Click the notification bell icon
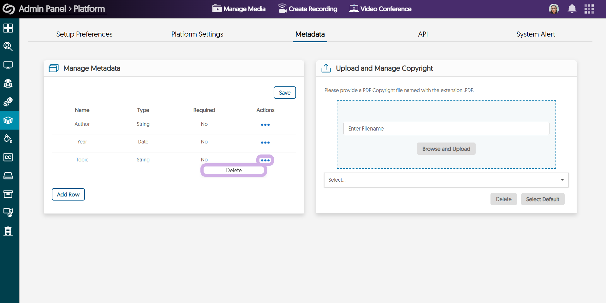This screenshot has height=303, width=606. click(x=572, y=9)
